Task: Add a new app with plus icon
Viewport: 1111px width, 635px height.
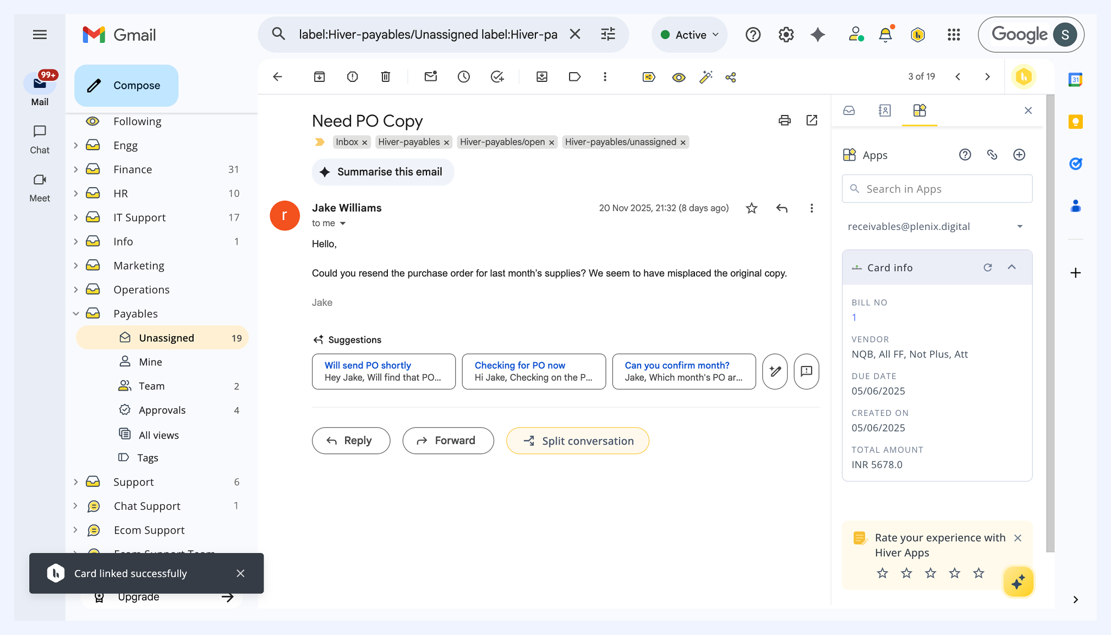Action: coord(1019,155)
